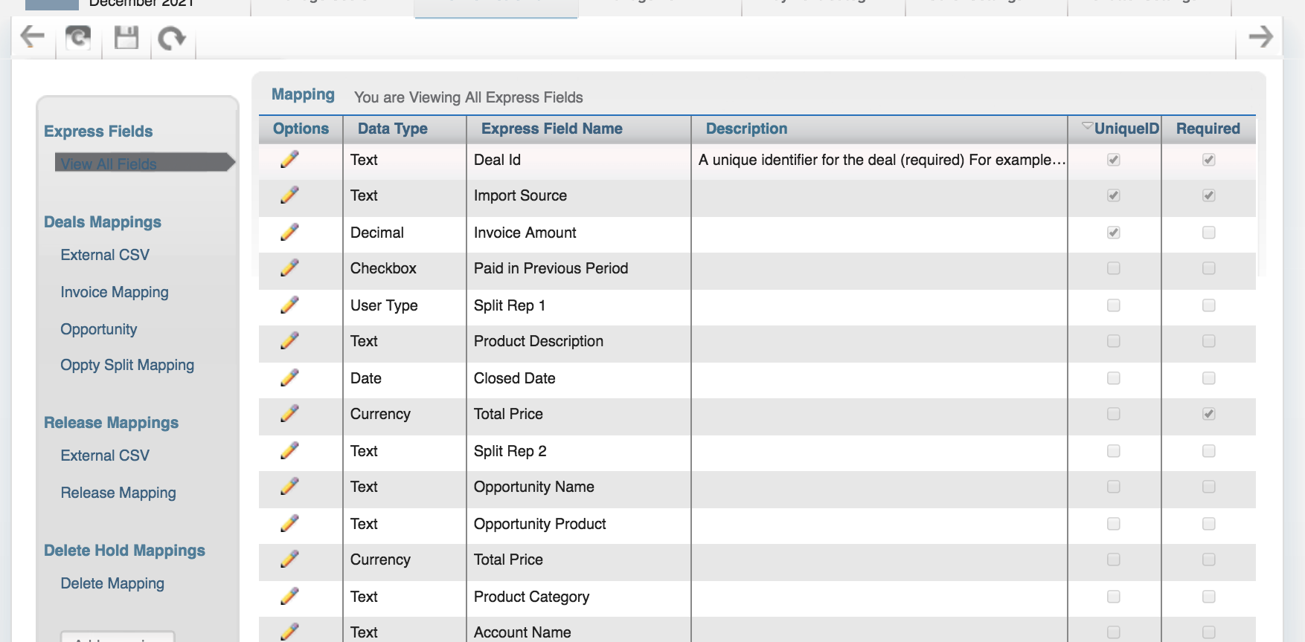
Task: Check Required for Product Description
Action: [1209, 341]
